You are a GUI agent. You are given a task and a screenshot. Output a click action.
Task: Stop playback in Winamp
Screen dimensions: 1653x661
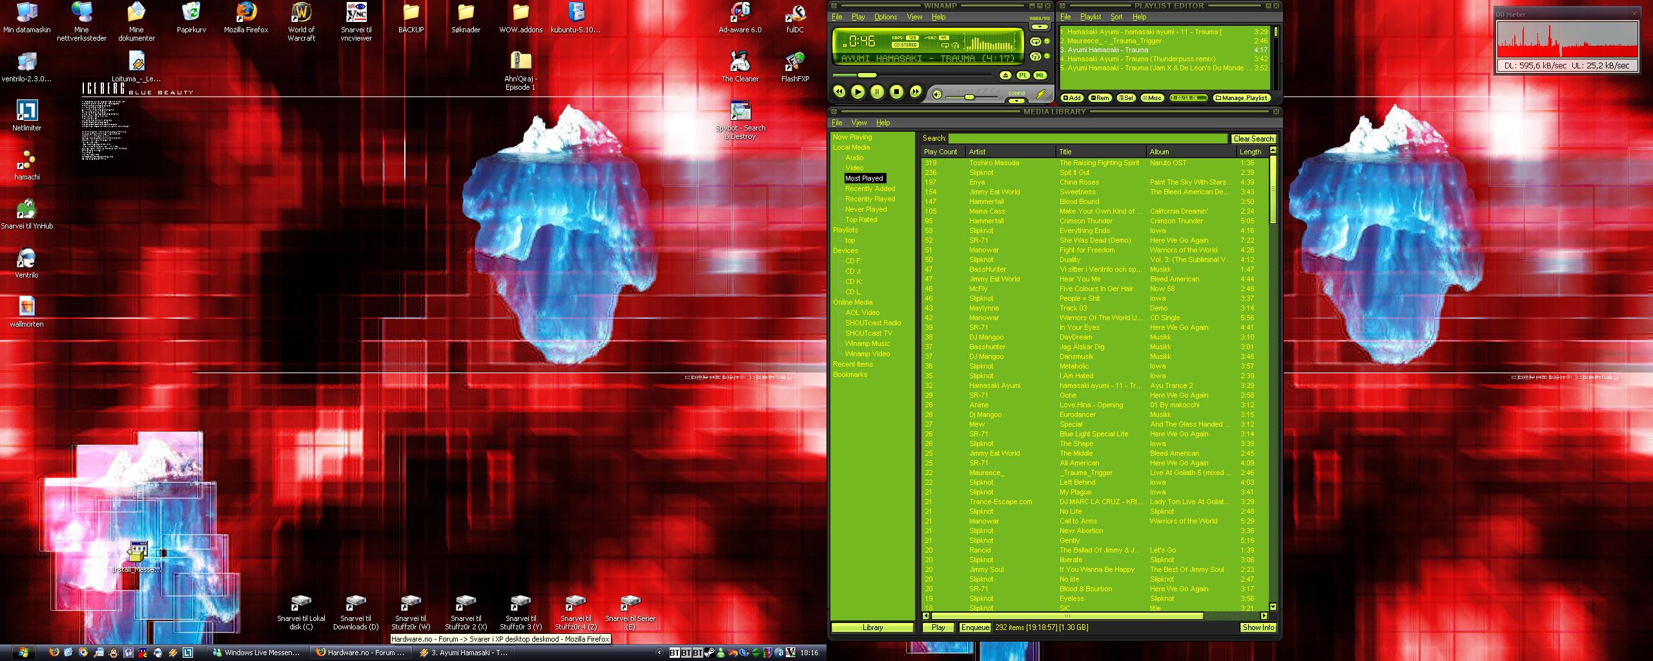896,92
